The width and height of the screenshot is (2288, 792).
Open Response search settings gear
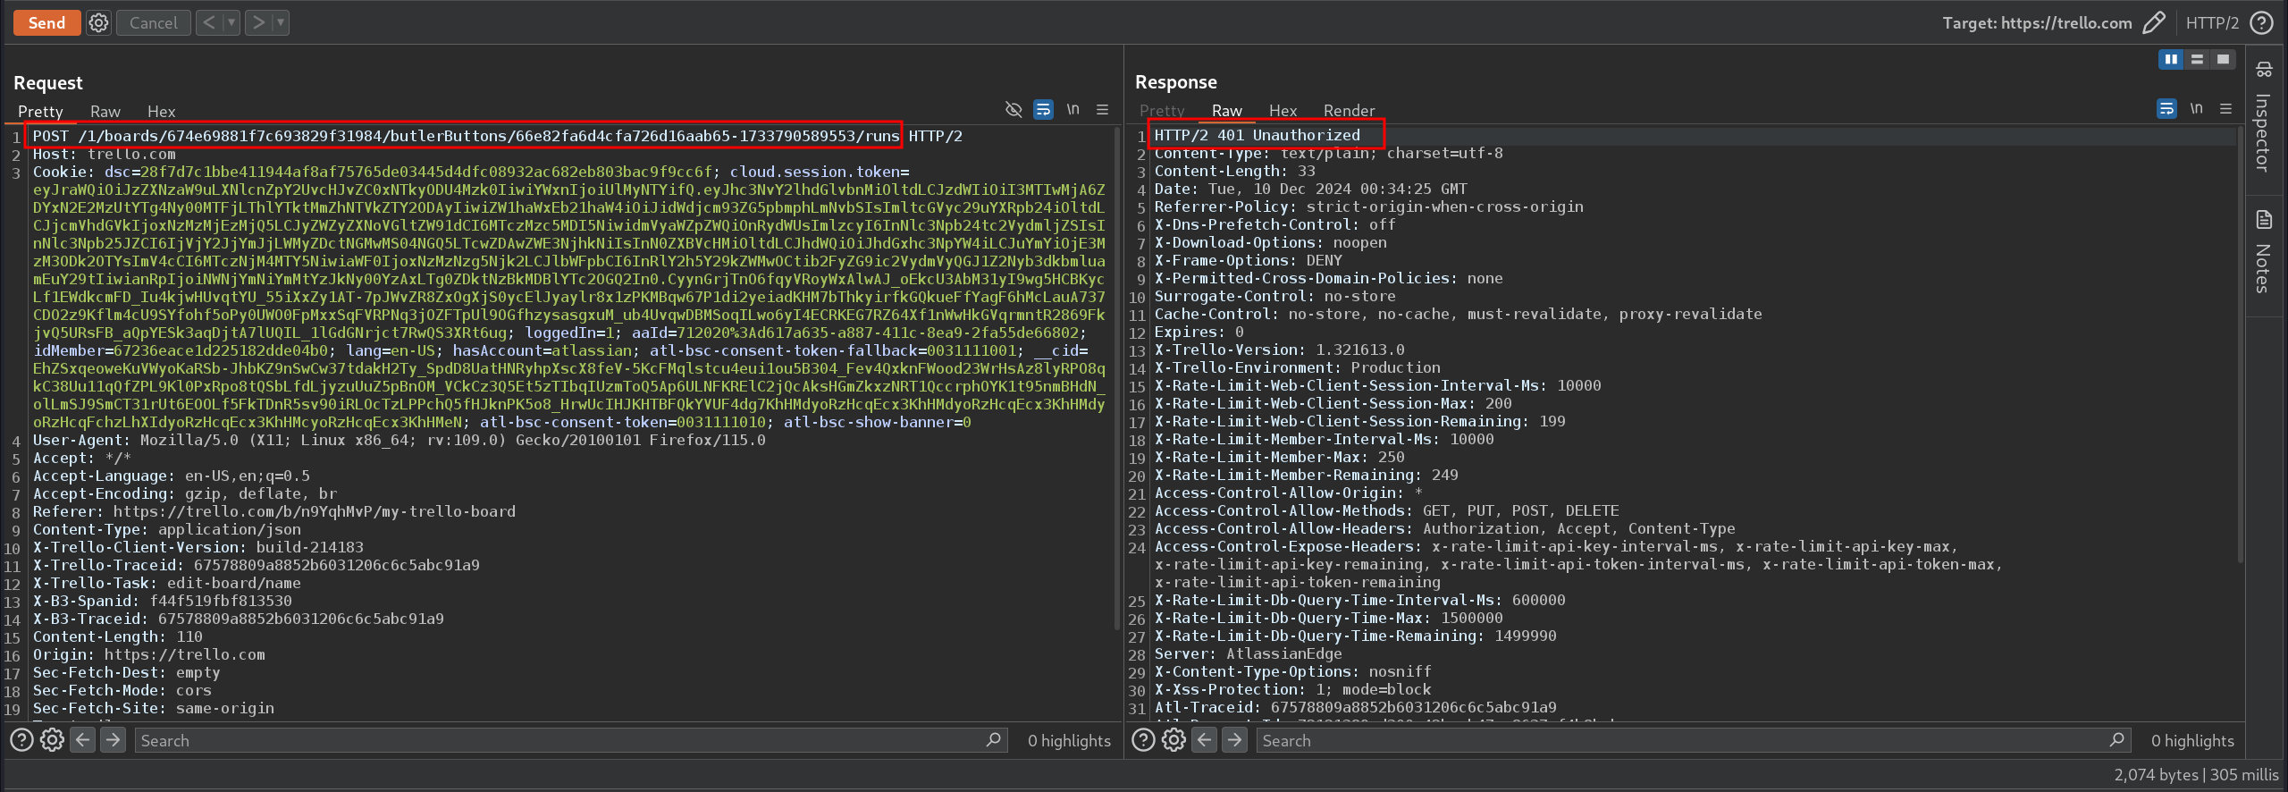(x=1173, y=740)
